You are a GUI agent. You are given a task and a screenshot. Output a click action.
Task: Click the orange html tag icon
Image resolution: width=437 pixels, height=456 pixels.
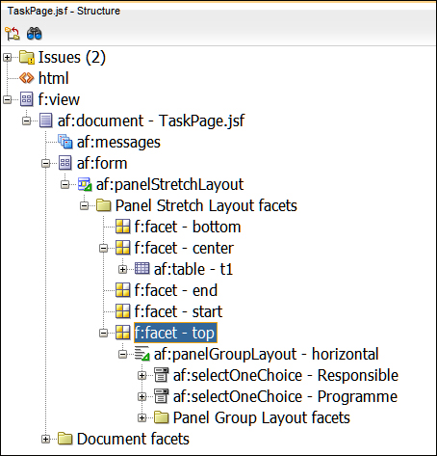click(x=26, y=78)
